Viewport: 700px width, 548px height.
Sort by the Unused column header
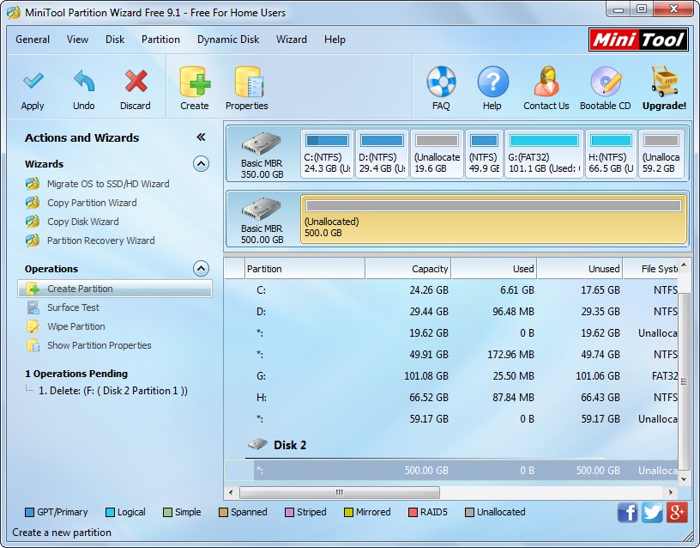point(579,269)
